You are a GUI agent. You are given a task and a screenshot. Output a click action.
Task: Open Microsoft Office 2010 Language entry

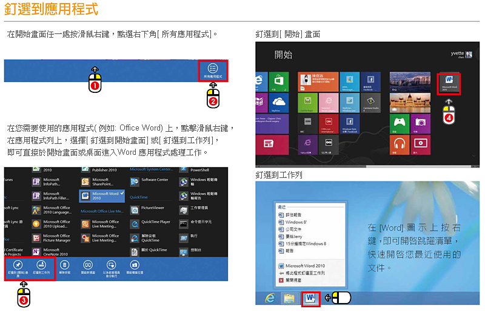pyautogui.click(x=52, y=210)
